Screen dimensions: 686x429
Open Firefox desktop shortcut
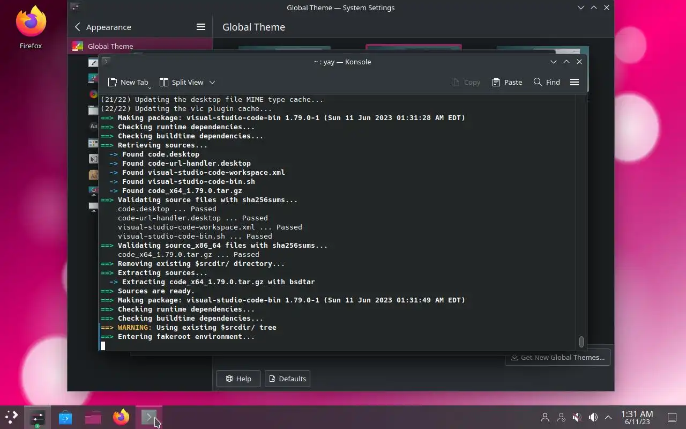click(x=31, y=28)
